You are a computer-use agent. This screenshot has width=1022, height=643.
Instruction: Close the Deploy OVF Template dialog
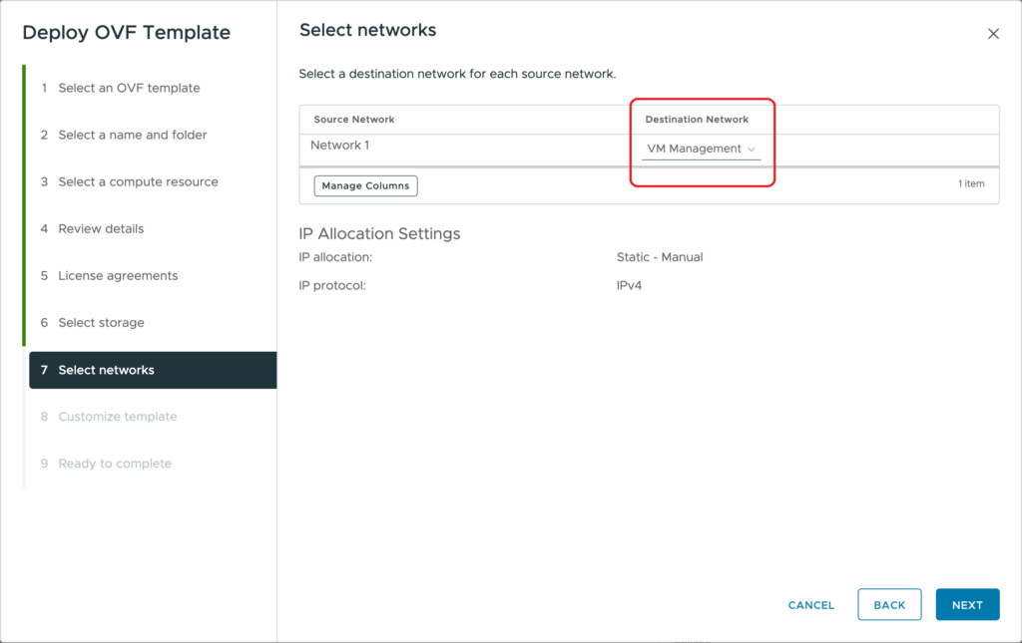[x=993, y=34]
